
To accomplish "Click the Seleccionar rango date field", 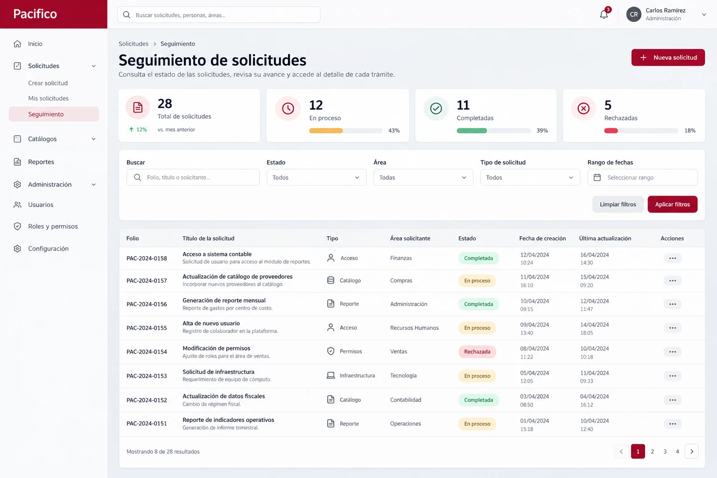I will tap(642, 177).
